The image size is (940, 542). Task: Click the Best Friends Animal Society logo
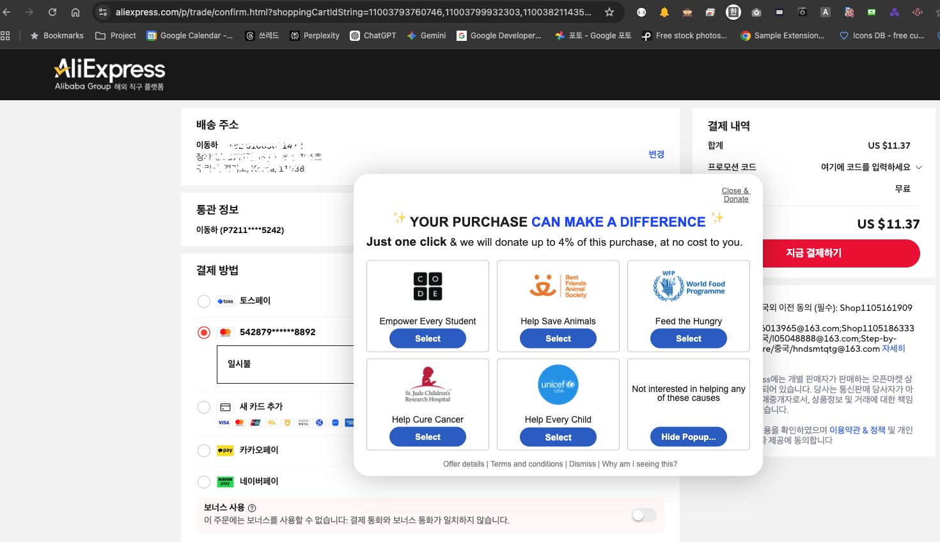(x=558, y=286)
